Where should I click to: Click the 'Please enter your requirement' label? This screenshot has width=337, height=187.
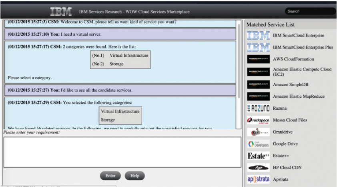pos(31,132)
